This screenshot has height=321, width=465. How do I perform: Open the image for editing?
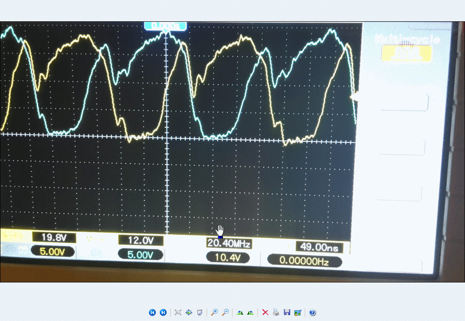[x=297, y=312]
